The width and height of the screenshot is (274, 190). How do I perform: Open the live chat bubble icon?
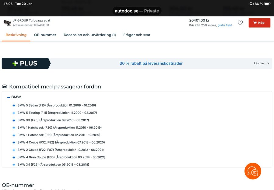tap(253, 171)
